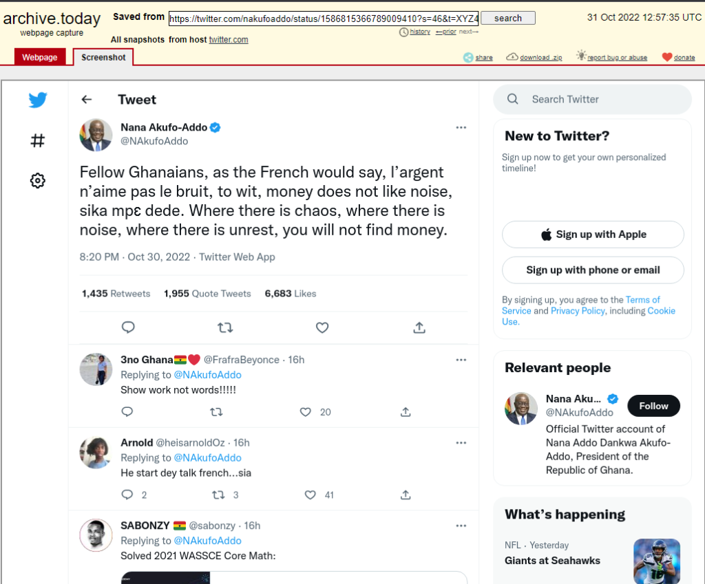
Task: Reply to the main tweet
Action: [x=128, y=328]
